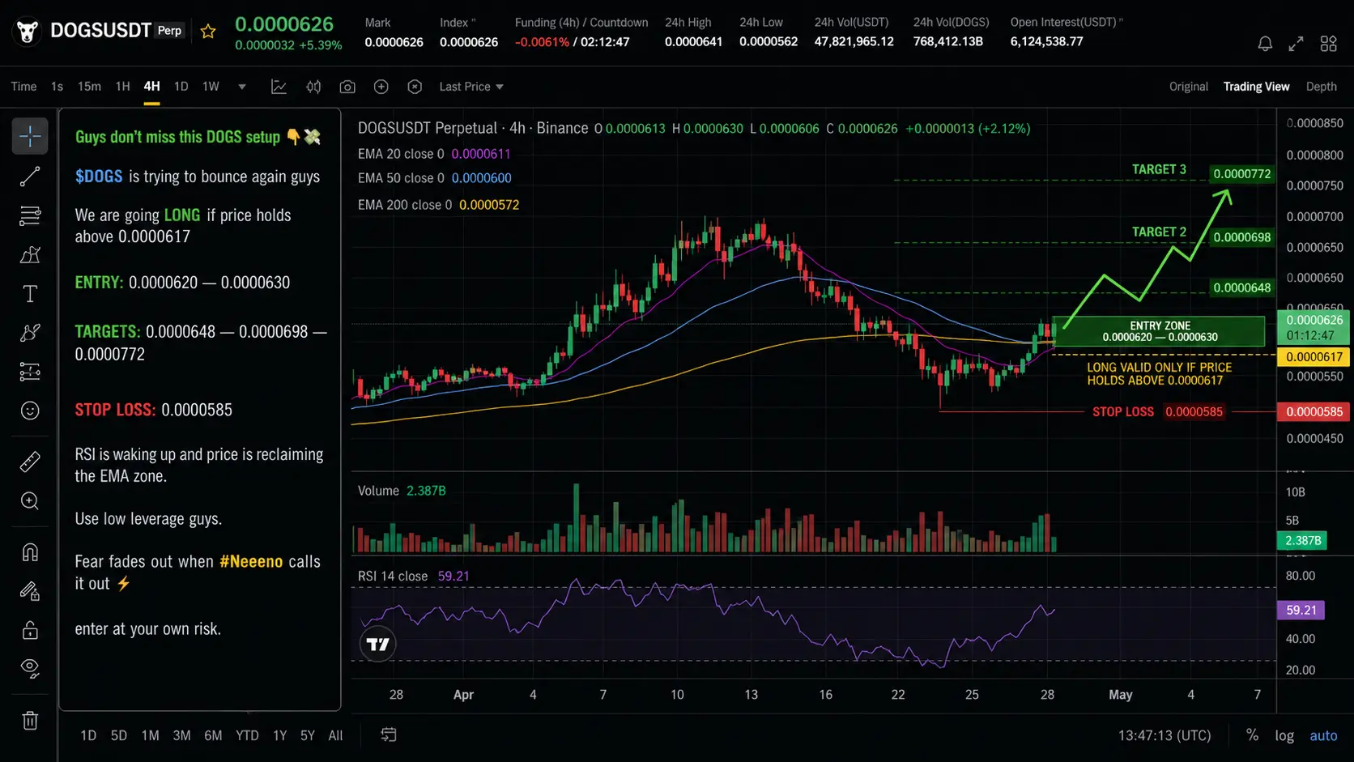Screen dimensions: 1354x762
Task: Click the circled X toolbar icon
Action: click(x=415, y=87)
